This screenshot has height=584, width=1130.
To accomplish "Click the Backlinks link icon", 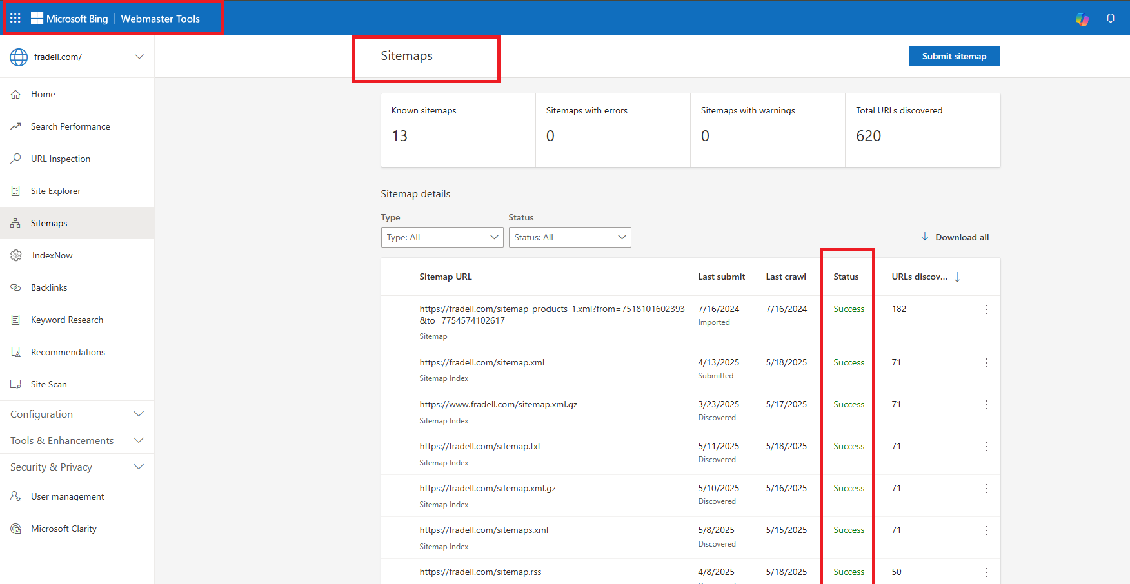I will pos(15,287).
